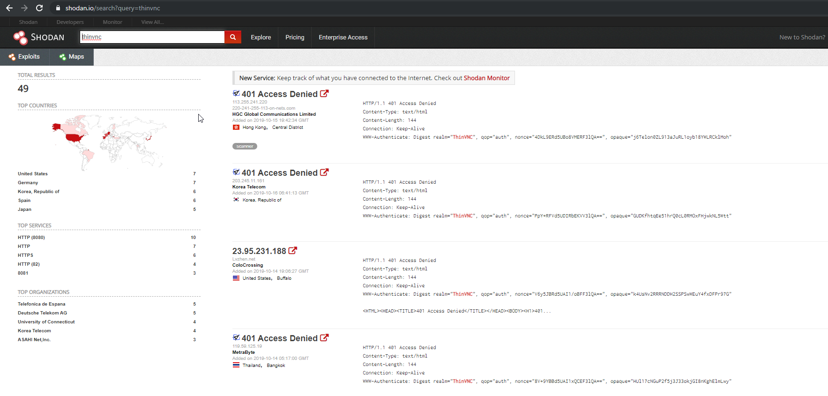Click Buffalo city link
Screen dimensions: 828x396
284,278
